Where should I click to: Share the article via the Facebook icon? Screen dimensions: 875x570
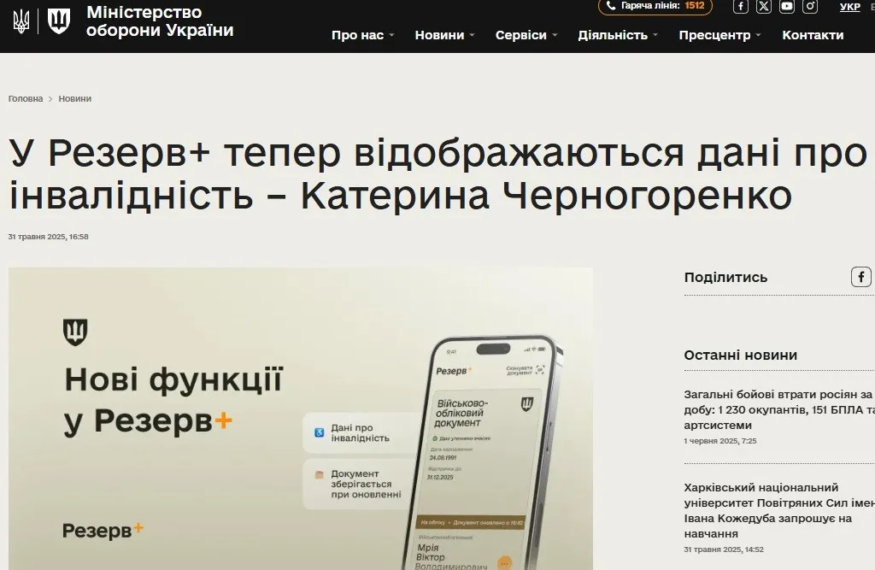click(x=862, y=276)
